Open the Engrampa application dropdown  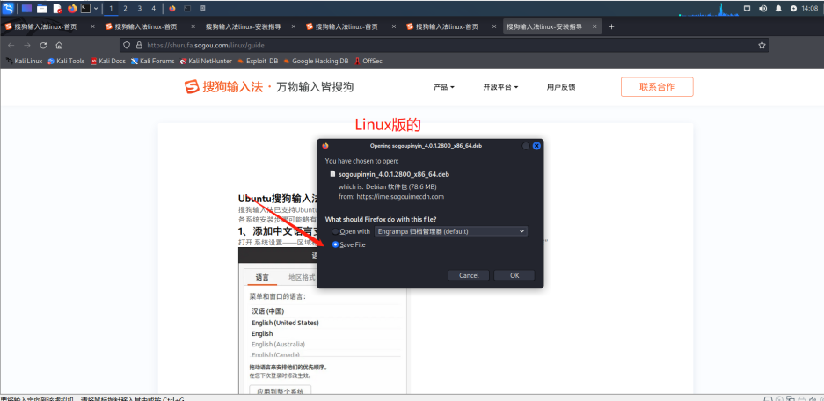coord(451,231)
